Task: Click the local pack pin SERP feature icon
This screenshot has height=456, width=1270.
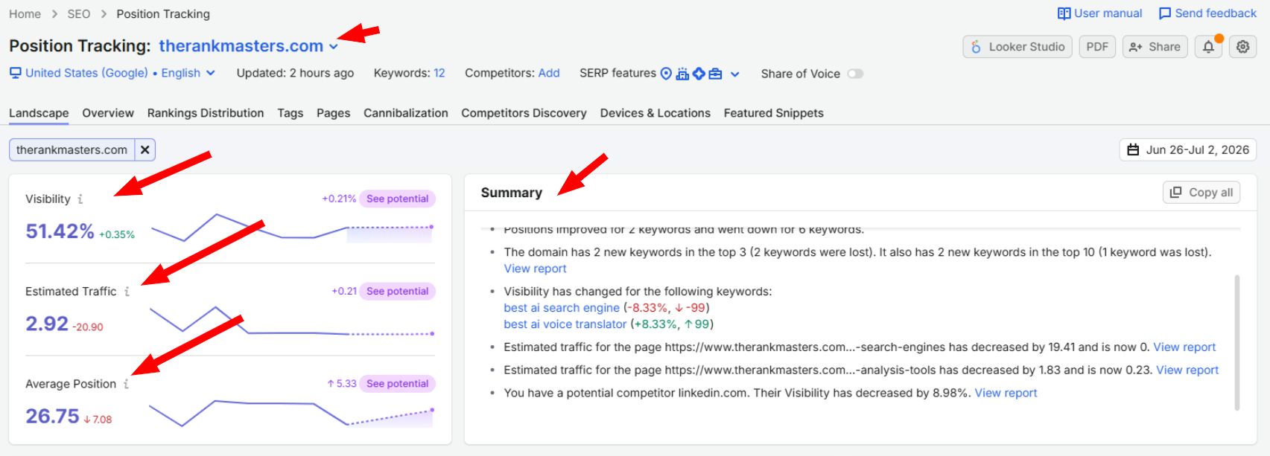Action: click(x=666, y=73)
